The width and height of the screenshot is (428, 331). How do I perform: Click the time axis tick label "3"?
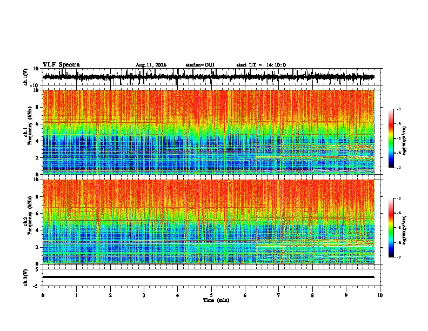click(144, 295)
